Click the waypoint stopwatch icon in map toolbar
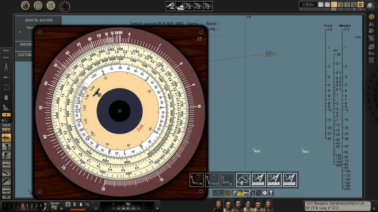 pos(196,180)
